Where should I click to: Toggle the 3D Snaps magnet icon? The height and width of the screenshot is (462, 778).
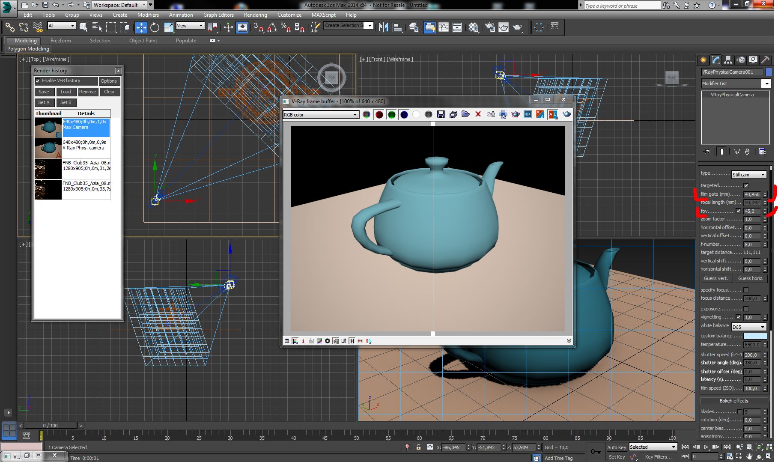(258, 27)
